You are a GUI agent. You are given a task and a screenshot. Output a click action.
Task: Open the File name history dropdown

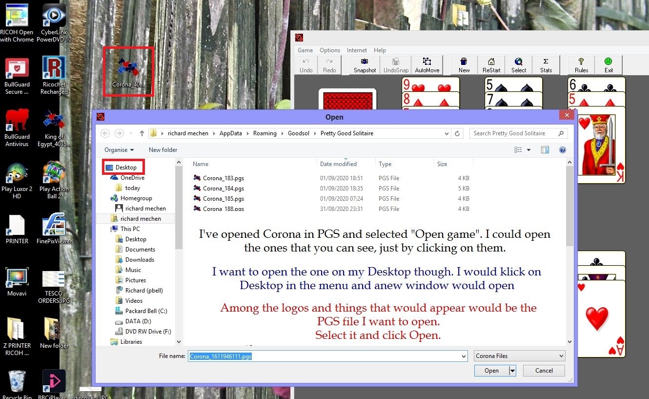pos(463,356)
